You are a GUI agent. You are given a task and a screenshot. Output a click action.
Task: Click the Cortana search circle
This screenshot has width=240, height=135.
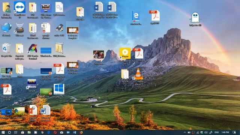[x=9, y=132]
